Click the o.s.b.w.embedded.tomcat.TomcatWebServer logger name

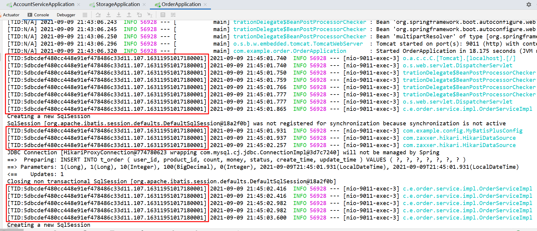[298, 44]
